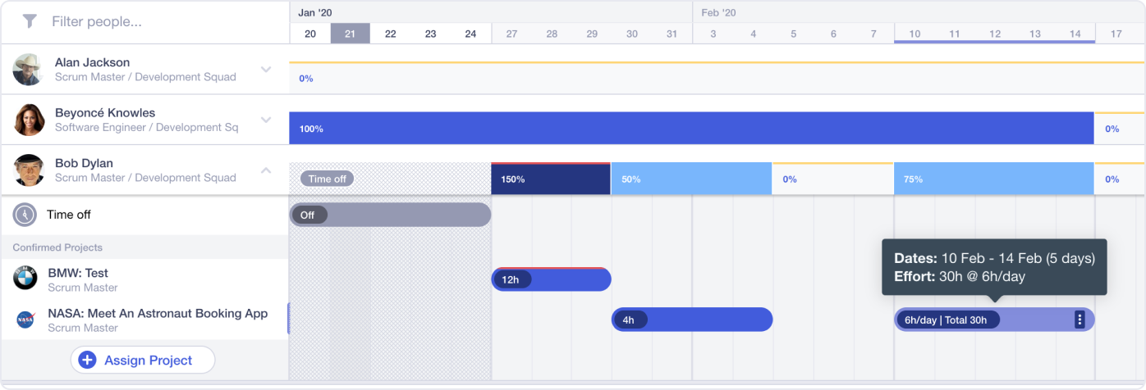Click Beyoncé Knowles' 100% utilization bar

690,129
